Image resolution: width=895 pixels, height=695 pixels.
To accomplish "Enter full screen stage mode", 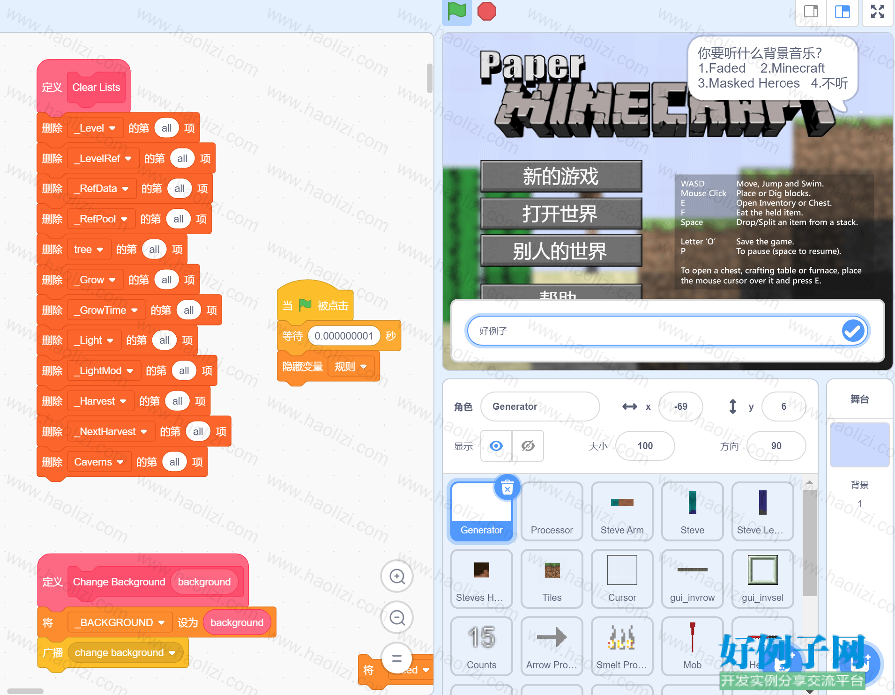I will tap(878, 11).
